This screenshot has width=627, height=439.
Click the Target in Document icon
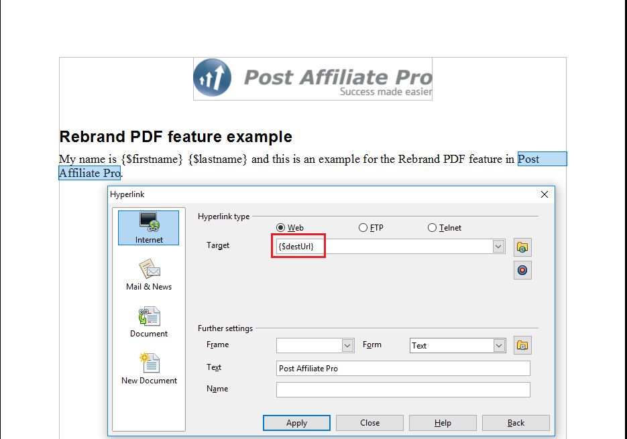tap(522, 270)
